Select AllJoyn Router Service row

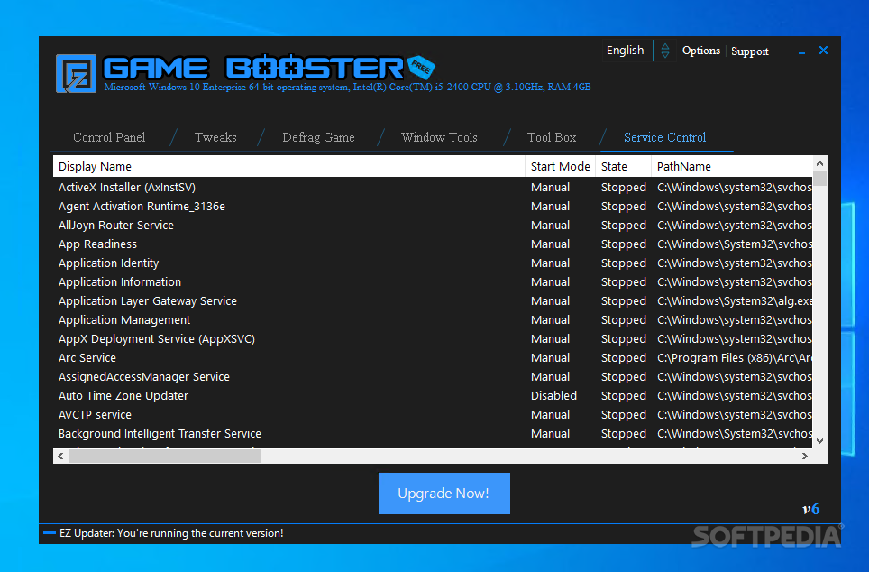pyautogui.click(x=433, y=226)
